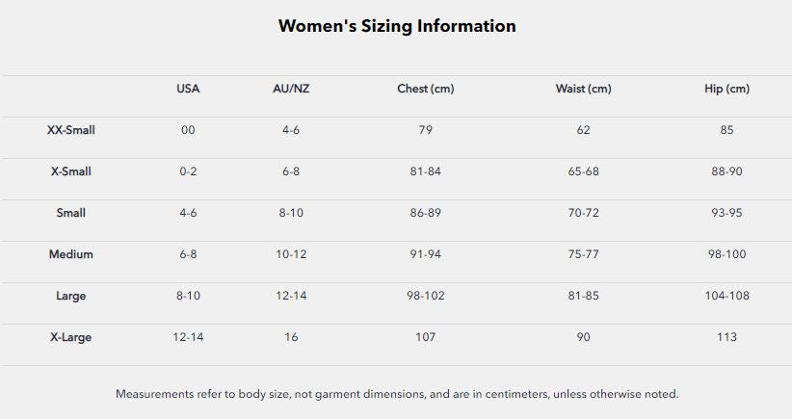Select the AU/NZ column header
This screenshot has height=419, width=792.
point(291,89)
